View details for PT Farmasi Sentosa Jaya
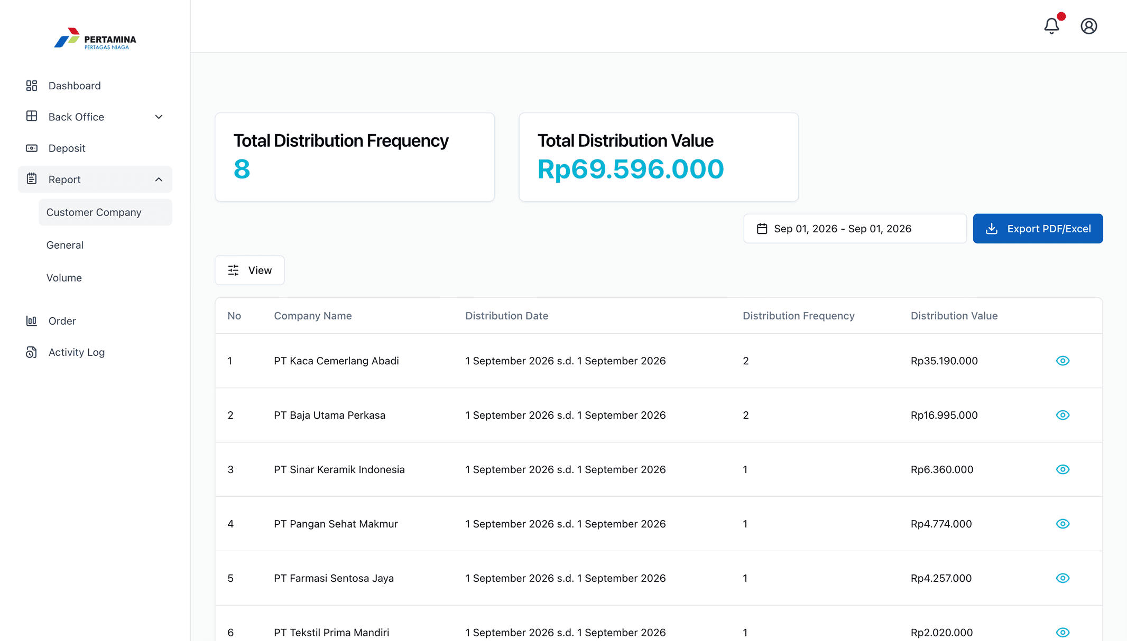This screenshot has height=641, width=1127. (x=1063, y=578)
